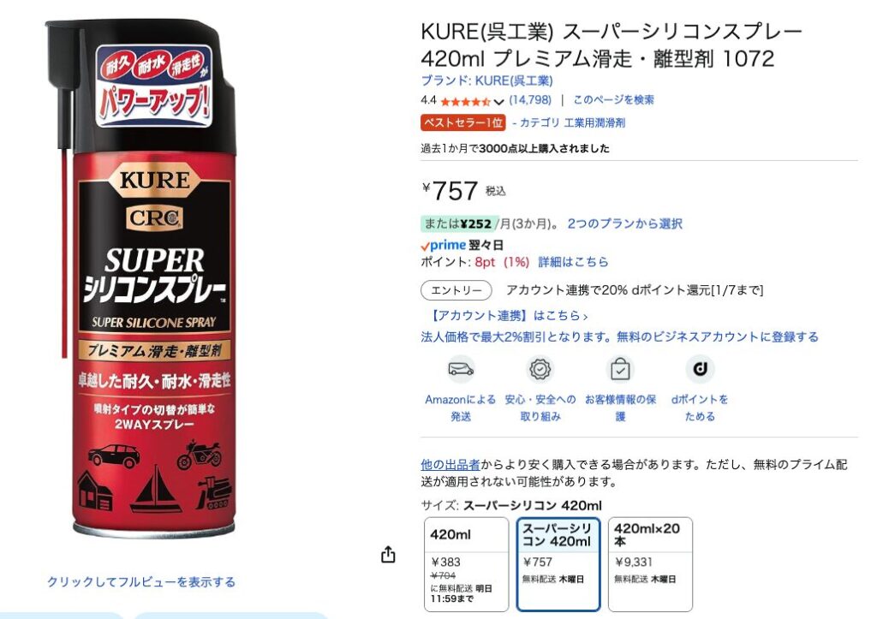Open the 2つのプランから選択 plan options

click(624, 223)
